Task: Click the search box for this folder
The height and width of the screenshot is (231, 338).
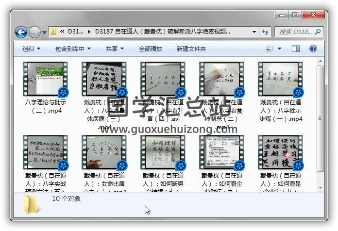Action: click(x=296, y=32)
